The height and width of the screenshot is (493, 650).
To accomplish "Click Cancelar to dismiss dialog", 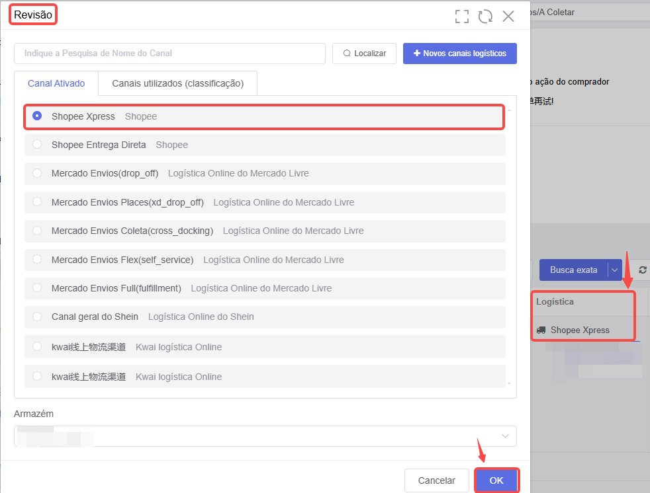I will click(436, 480).
